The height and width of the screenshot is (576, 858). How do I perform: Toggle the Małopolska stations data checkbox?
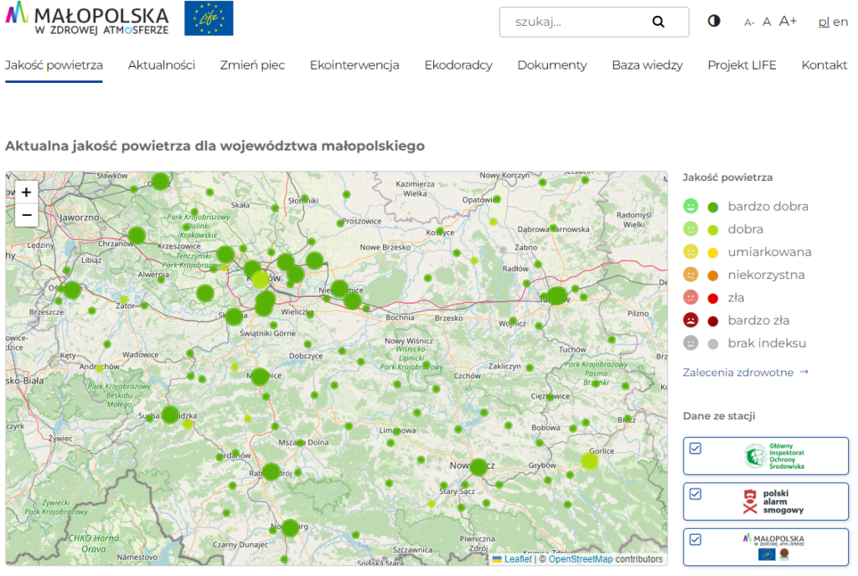695,539
